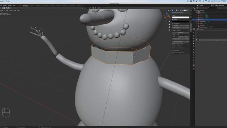
Task: Select rendered viewport shading
Action: [188, 10]
